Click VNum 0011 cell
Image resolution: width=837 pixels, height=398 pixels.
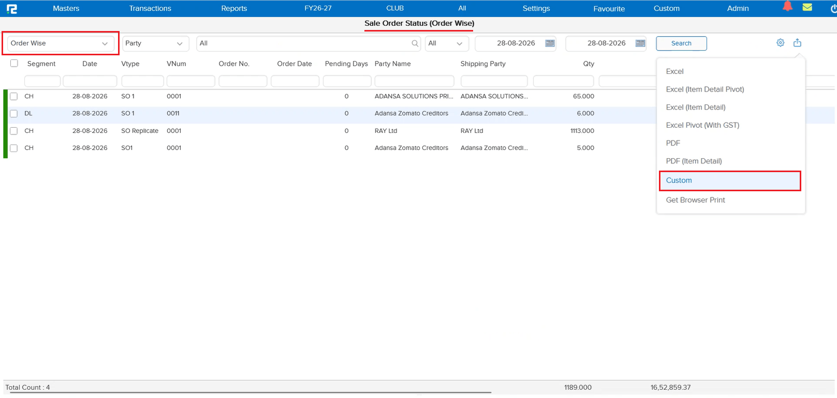pos(173,113)
